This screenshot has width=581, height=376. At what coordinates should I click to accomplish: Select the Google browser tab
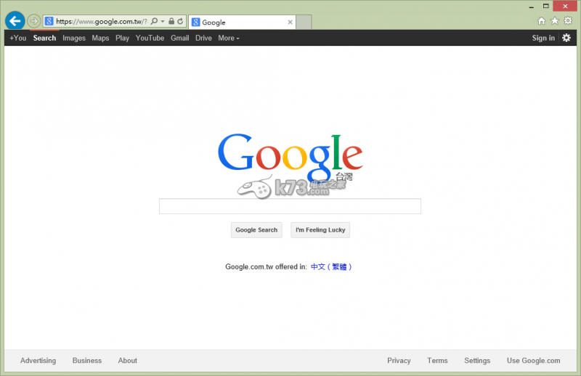(242, 23)
